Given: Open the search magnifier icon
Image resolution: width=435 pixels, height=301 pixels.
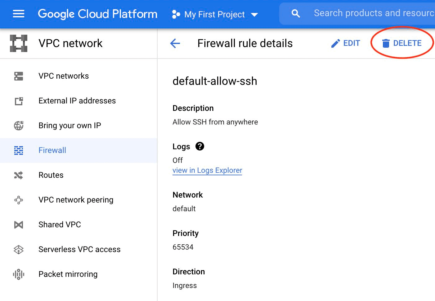Looking at the screenshot, I should pyautogui.click(x=295, y=13).
